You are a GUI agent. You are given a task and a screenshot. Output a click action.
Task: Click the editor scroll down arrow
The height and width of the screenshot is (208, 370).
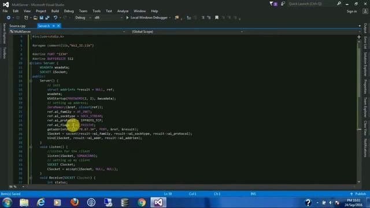tap(359, 182)
